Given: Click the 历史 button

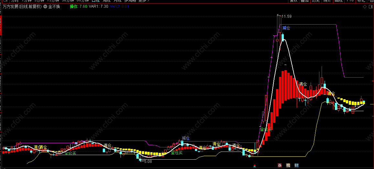Looking at the screenshot, I should (x=316, y=1).
